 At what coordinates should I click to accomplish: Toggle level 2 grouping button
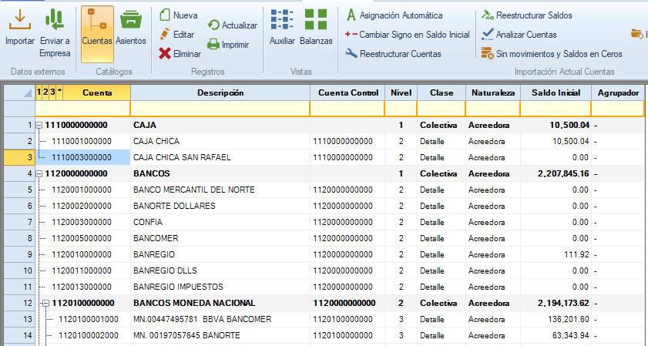point(45,92)
